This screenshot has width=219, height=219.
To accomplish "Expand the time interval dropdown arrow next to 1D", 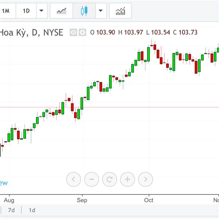I will [42, 11].
